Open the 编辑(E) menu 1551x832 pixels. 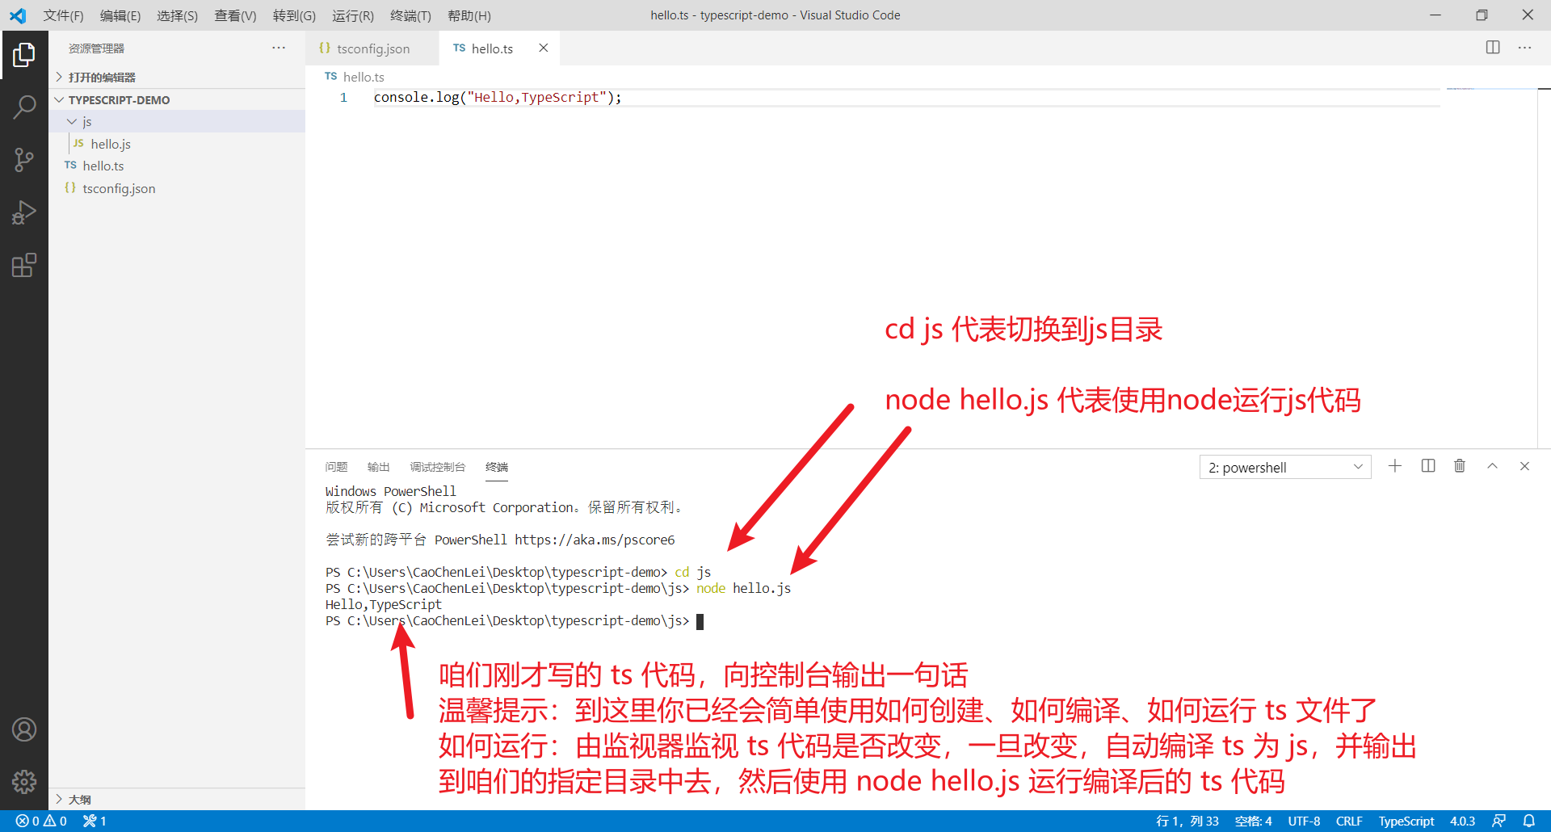[120, 15]
